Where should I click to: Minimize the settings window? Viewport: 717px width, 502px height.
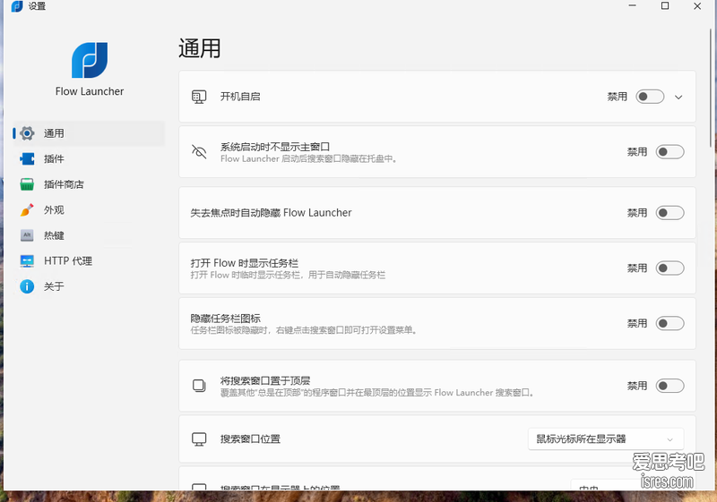(633, 6)
